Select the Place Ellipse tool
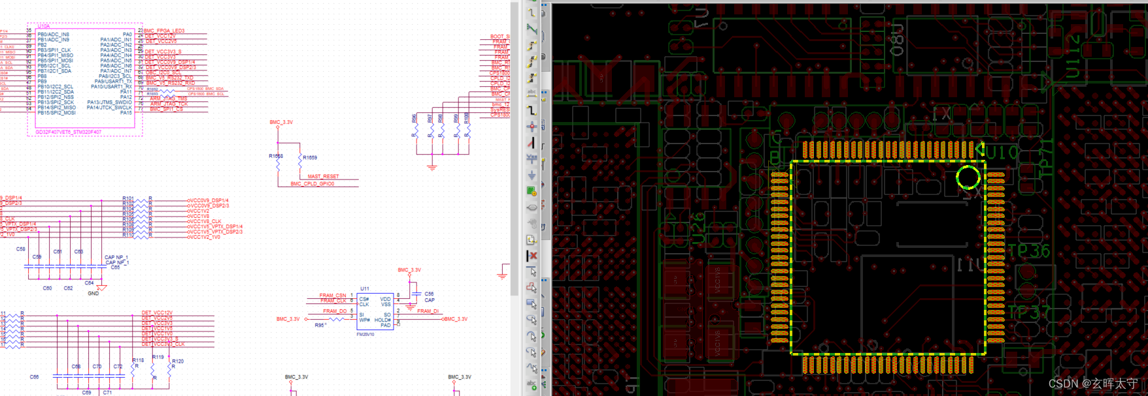The height and width of the screenshot is (396, 1148). [x=532, y=320]
